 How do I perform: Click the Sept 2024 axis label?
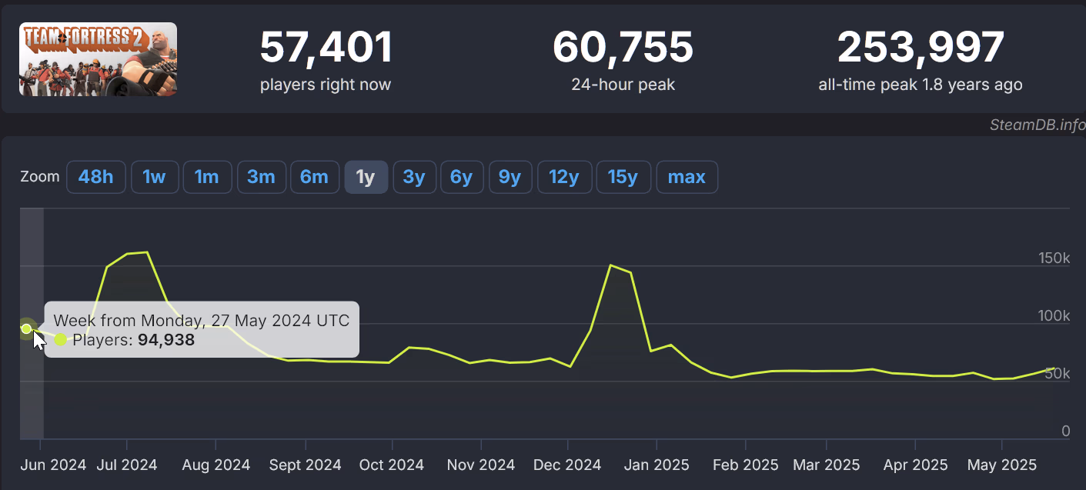pos(306,465)
